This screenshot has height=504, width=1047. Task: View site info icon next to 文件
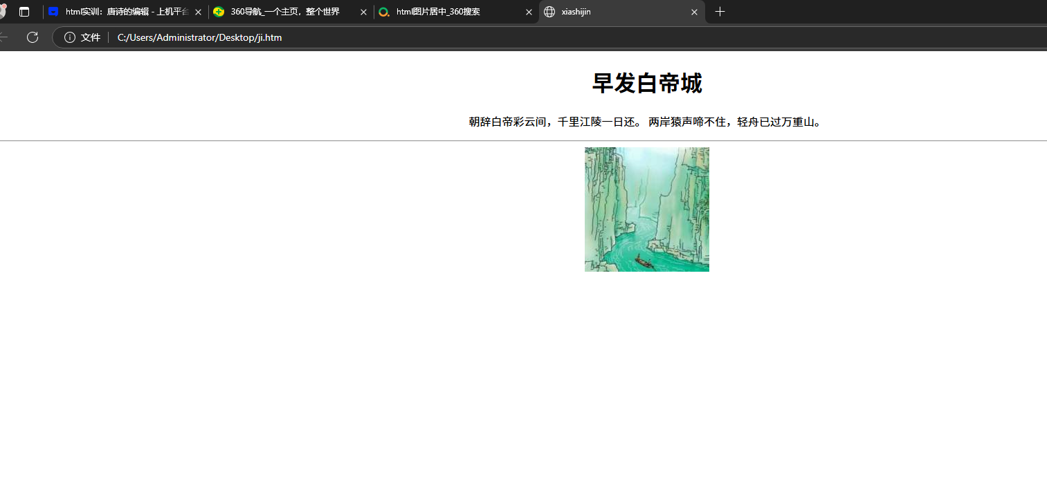[69, 37]
